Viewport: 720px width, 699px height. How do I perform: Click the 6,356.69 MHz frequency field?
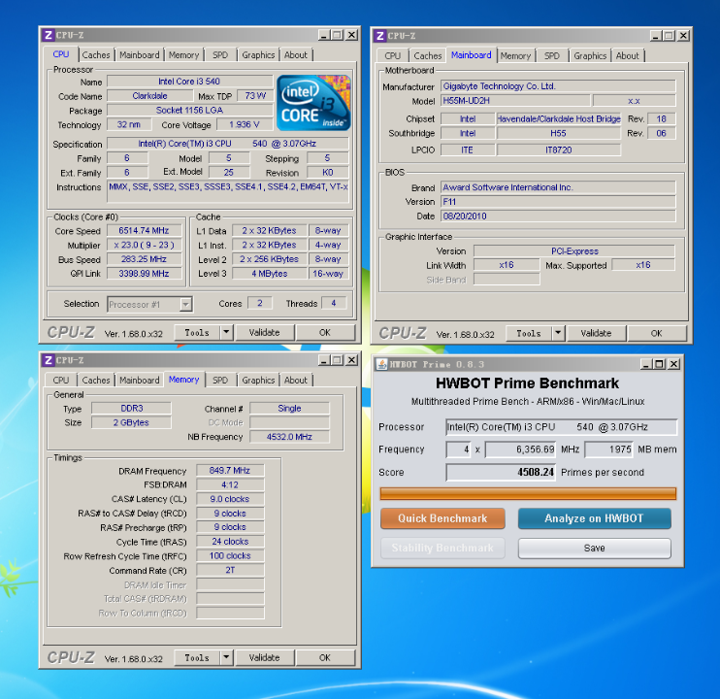[521, 449]
